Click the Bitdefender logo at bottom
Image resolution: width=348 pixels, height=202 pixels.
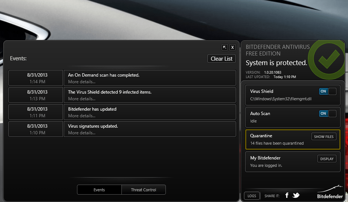pyautogui.click(x=330, y=192)
